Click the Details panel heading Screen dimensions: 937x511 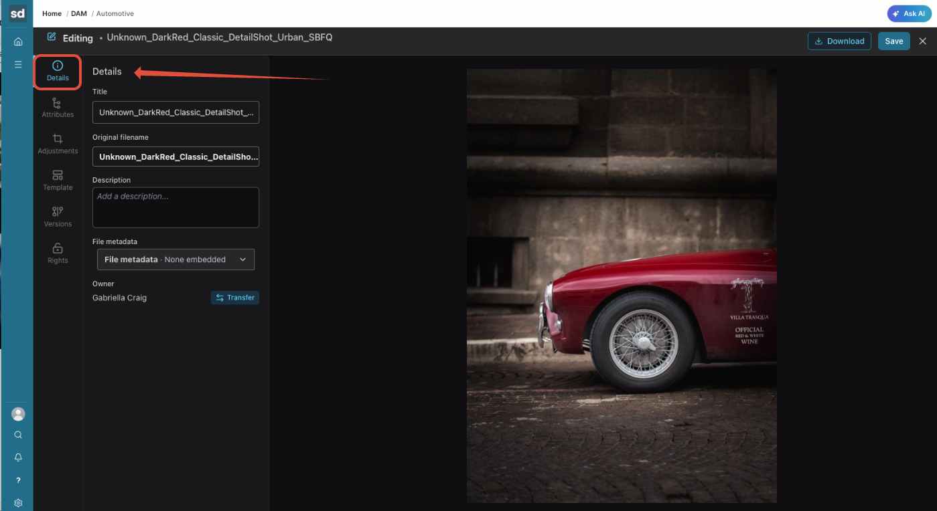[107, 72]
